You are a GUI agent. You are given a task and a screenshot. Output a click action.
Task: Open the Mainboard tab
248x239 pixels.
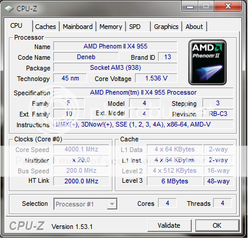coord(78,27)
